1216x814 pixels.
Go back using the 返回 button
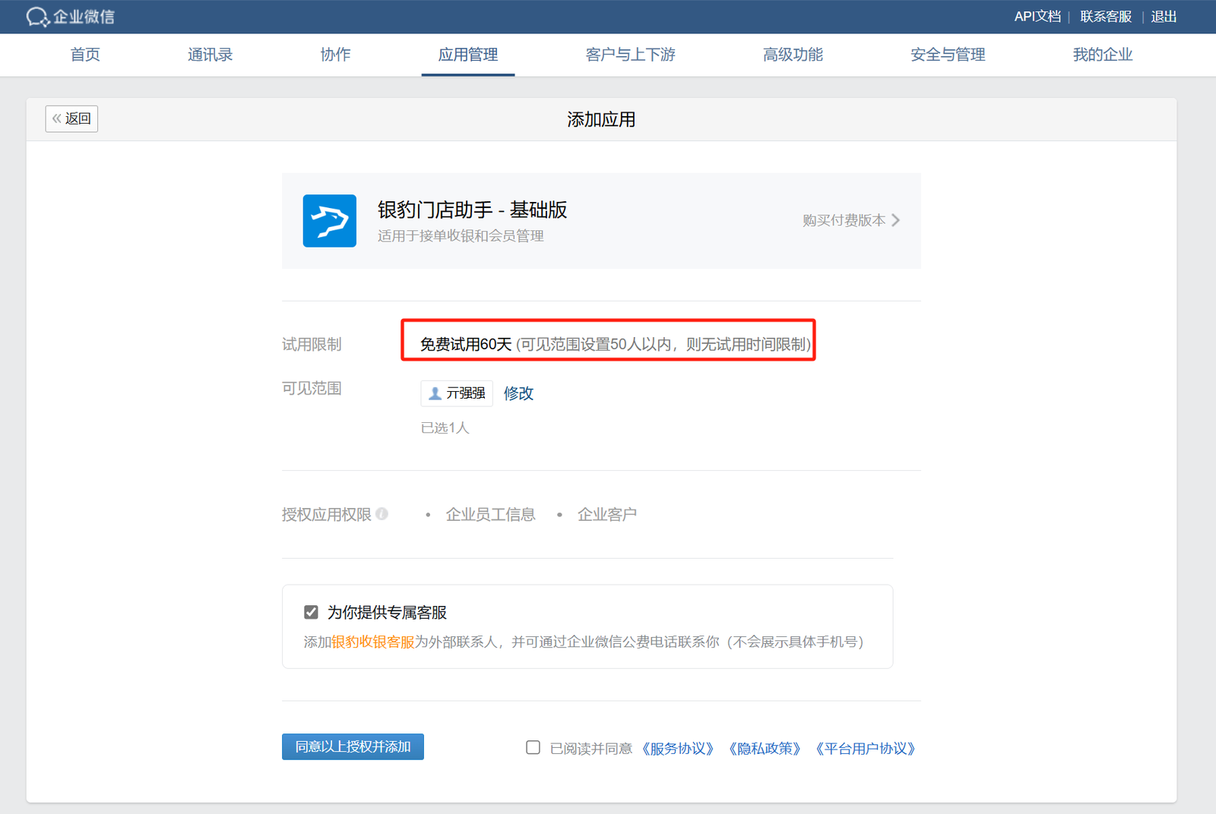[71, 118]
